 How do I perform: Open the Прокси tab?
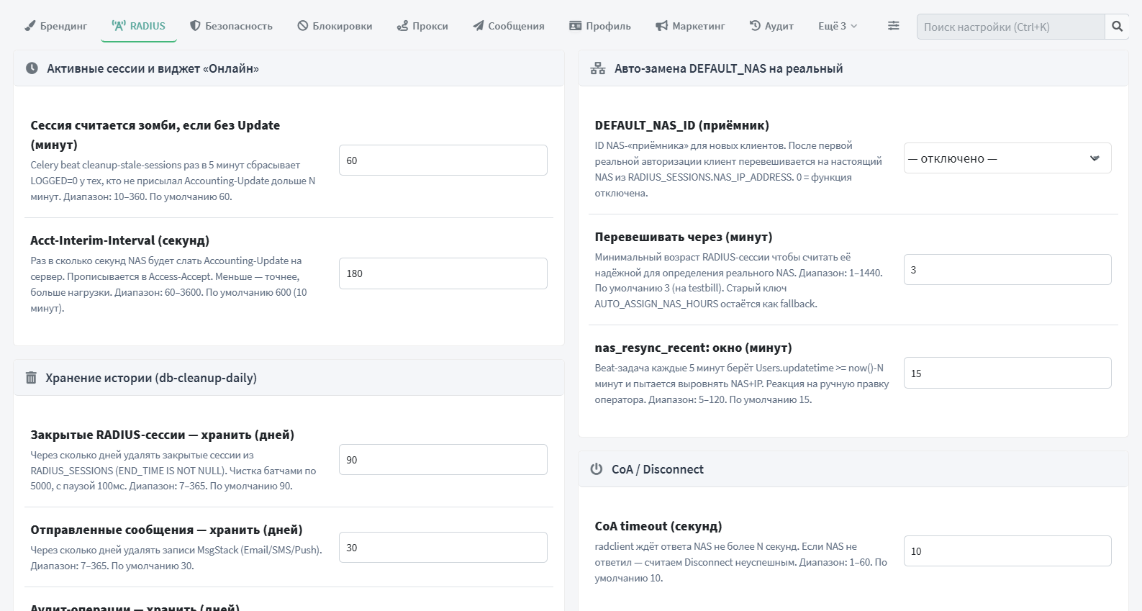point(422,26)
